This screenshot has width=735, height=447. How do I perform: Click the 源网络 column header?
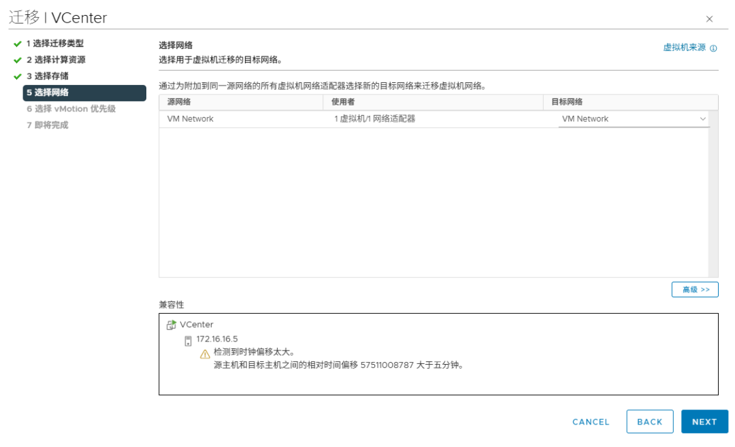(x=241, y=102)
